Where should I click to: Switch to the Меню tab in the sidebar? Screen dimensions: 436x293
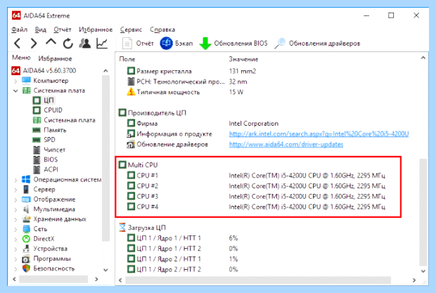pyautogui.click(x=21, y=58)
